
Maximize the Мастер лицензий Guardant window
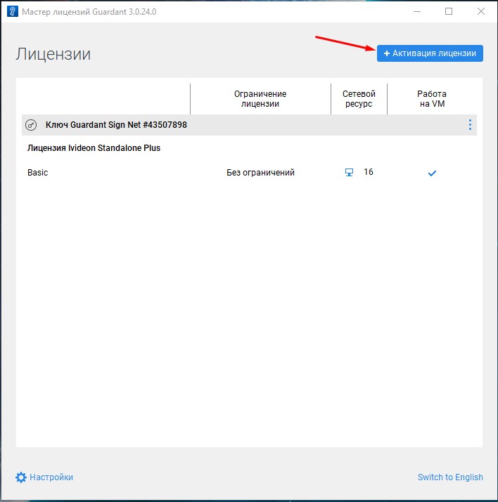click(449, 11)
